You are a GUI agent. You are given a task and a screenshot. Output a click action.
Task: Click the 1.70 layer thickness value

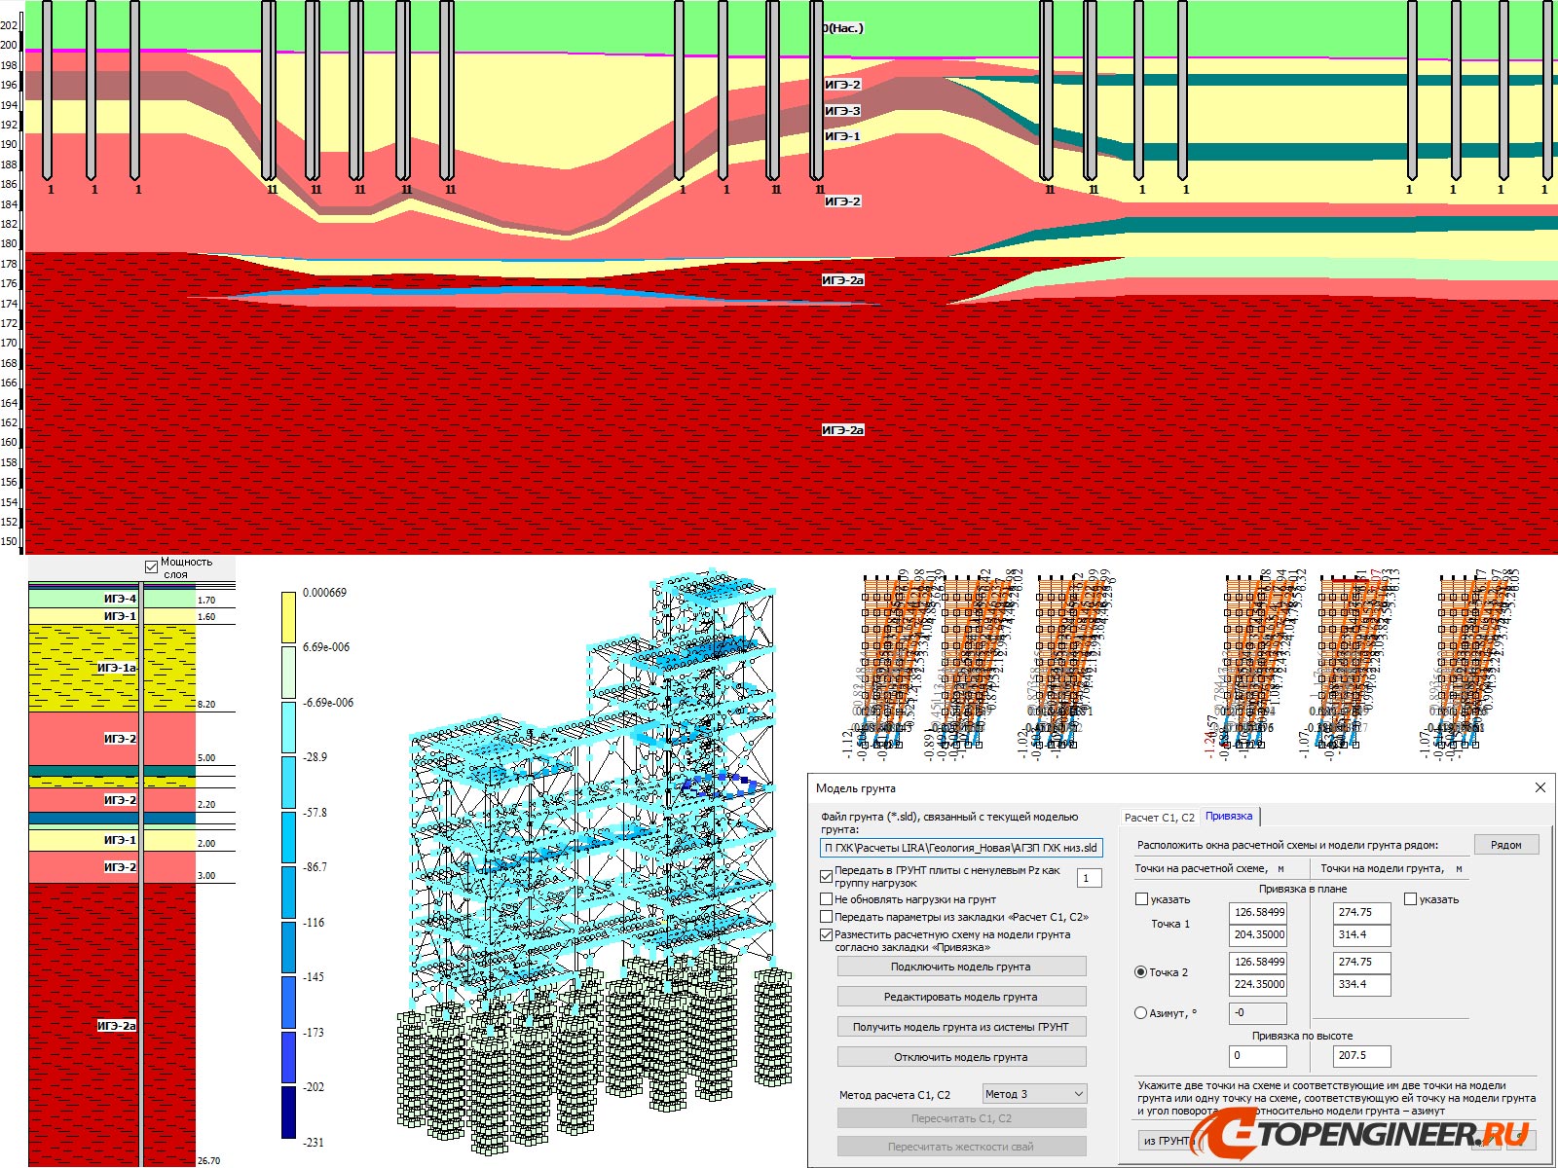(x=206, y=601)
